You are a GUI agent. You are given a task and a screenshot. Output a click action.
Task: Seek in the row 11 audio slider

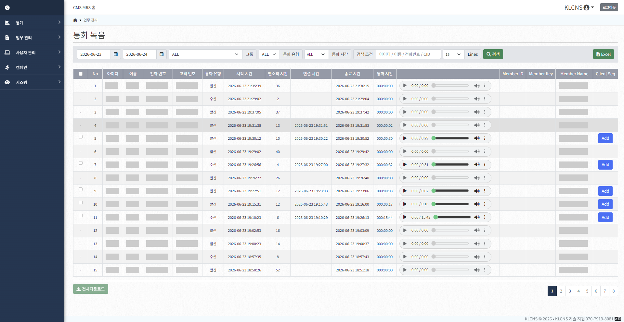pyautogui.click(x=452, y=217)
